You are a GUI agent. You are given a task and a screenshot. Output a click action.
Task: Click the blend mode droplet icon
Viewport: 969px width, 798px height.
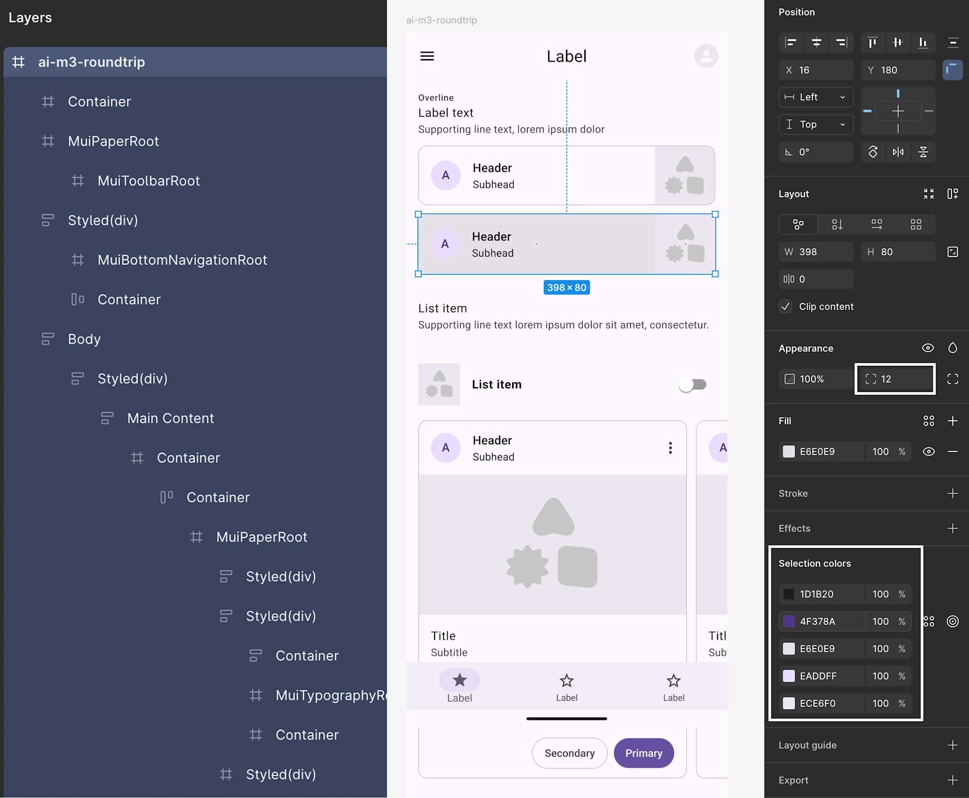[x=952, y=348]
